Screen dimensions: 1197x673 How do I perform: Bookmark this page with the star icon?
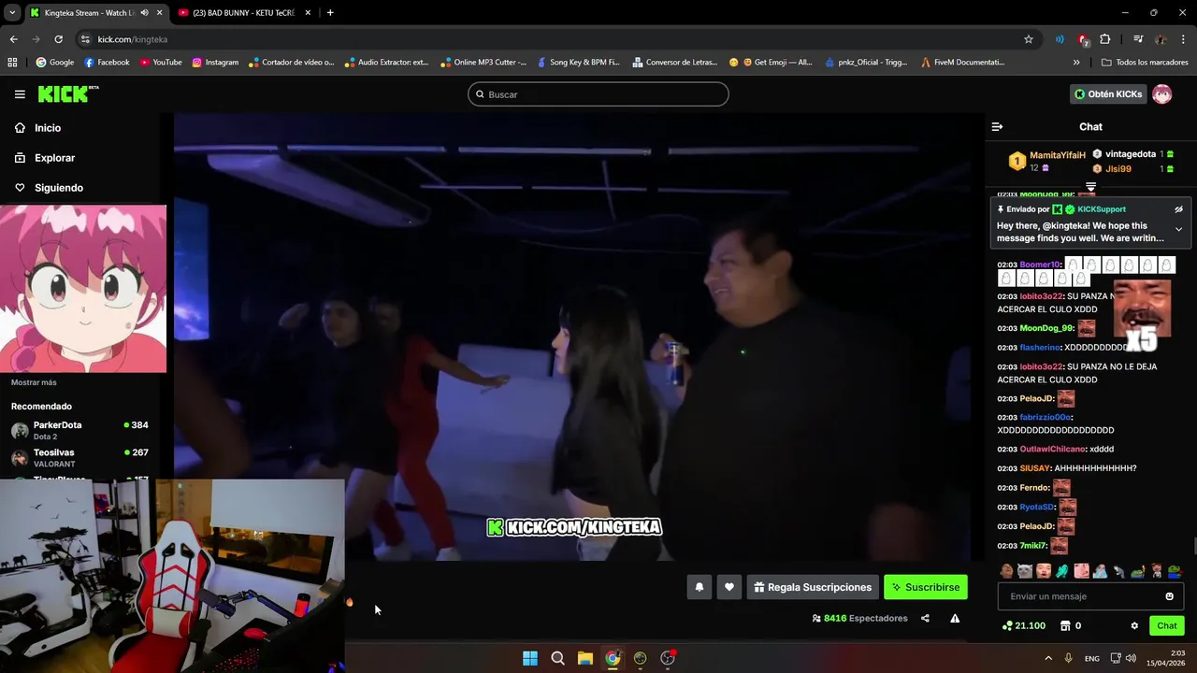pyautogui.click(x=1029, y=39)
